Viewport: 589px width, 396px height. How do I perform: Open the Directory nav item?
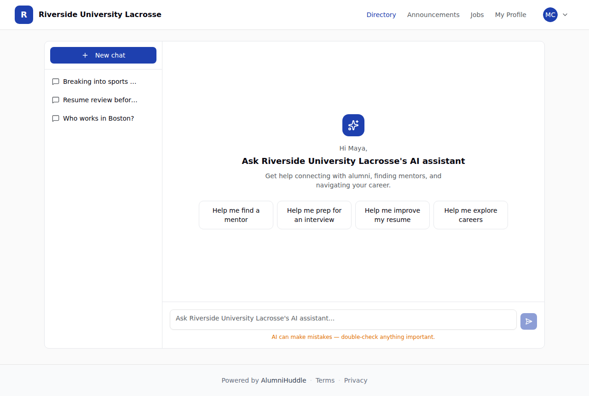click(381, 15)
